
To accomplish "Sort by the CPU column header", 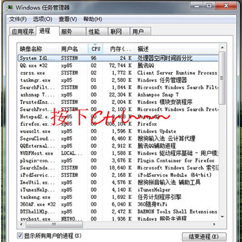I will 96,49.
